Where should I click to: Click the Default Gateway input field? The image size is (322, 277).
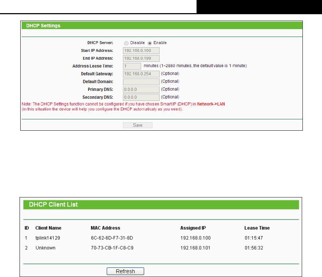click(141, 74)
